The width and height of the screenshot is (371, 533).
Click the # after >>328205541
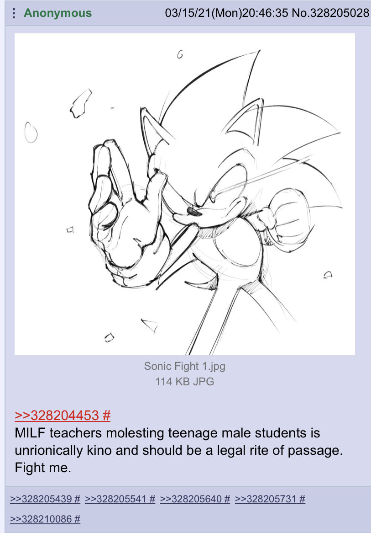click(152, 499)
